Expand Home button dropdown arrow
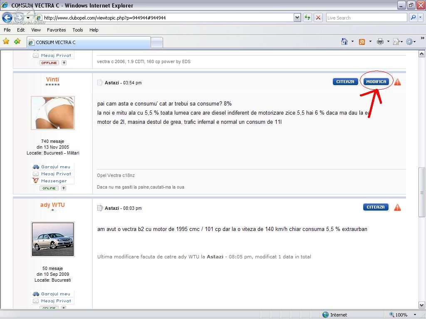This screenshot has width=426, height=319. coord(352,42)
